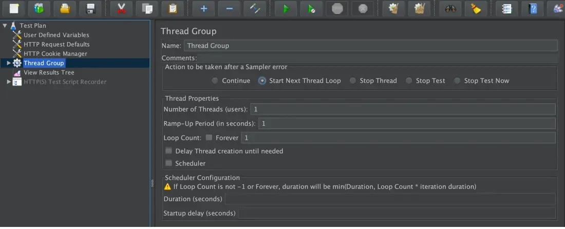Select the Continue radio button

point(215,81)
